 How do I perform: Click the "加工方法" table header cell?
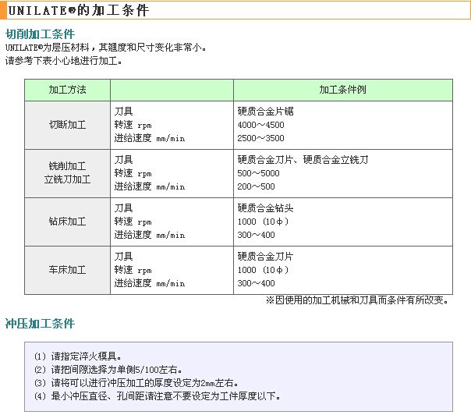[67, 90]
